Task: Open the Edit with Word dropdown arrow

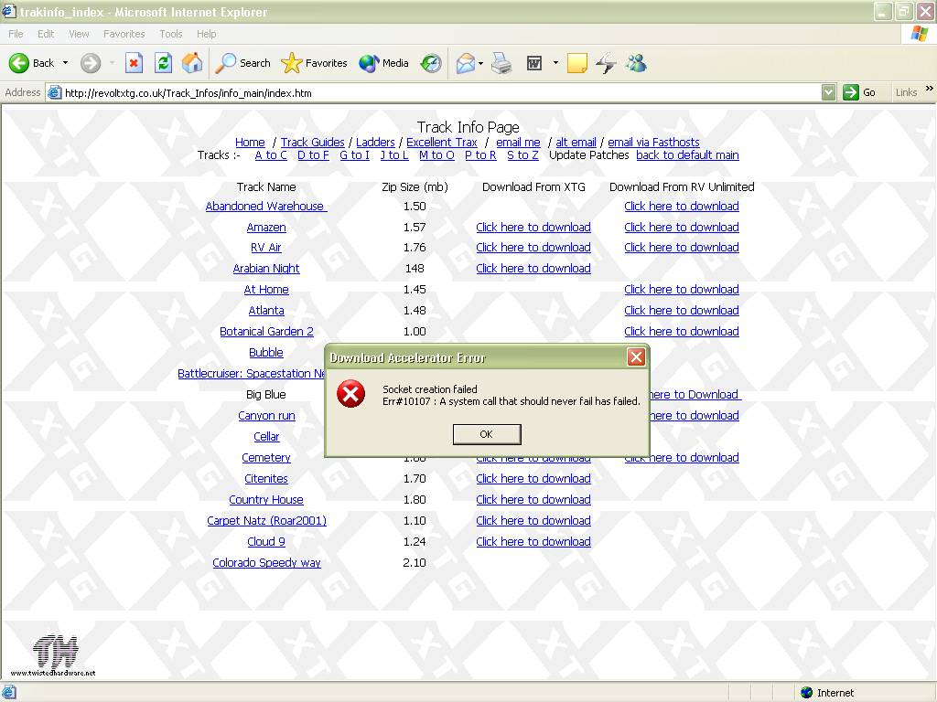Action: coord(555,63)
